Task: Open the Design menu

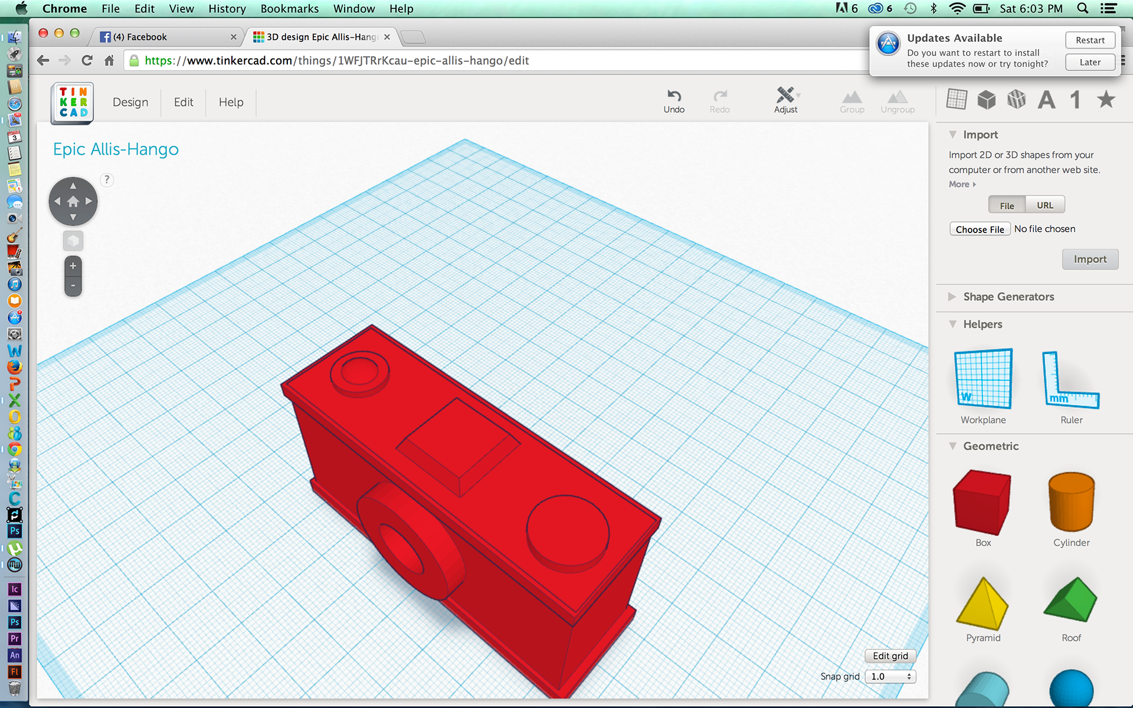Action: click(130, 102)
